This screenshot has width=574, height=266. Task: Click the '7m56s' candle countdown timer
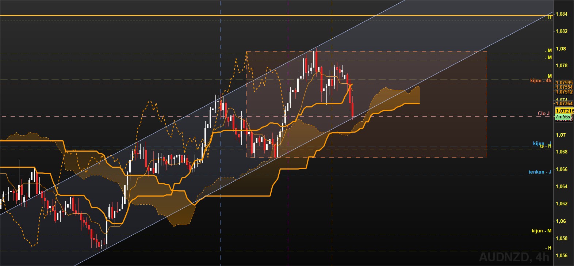click(563, 117)
